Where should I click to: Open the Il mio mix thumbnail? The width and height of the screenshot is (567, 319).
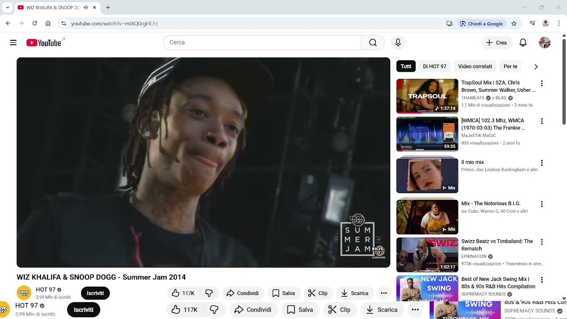pos(427,175)
